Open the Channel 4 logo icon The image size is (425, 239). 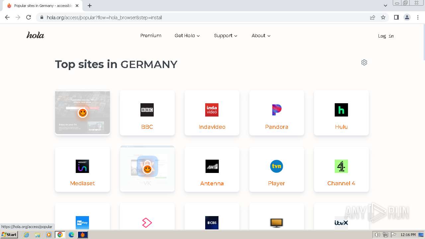341,166
